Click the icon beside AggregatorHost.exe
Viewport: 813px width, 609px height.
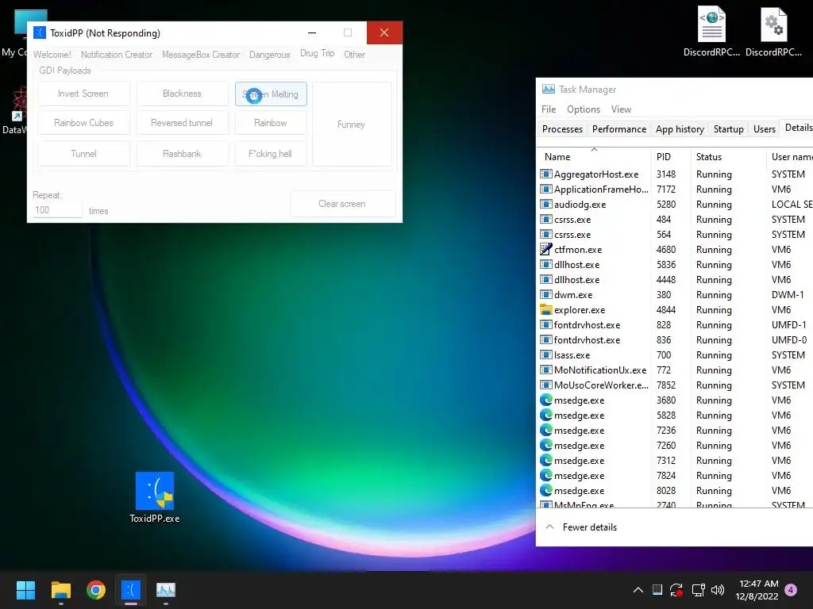click(x=545, y=174)
